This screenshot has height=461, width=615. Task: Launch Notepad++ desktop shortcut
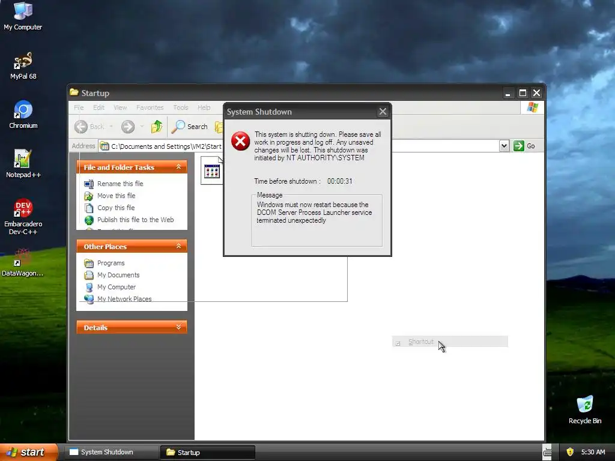pyautogui.click(x=23, y=164)
